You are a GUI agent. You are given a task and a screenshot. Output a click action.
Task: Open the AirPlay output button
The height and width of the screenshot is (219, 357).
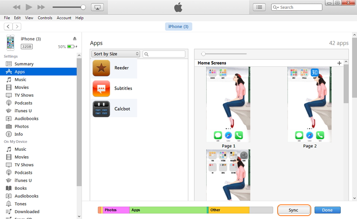click(x=97, y=7)
